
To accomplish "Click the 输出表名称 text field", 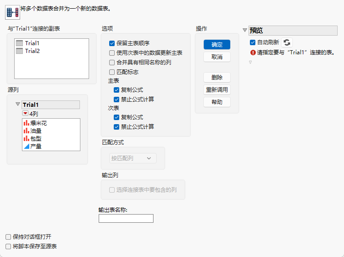I will coord(126,218).
